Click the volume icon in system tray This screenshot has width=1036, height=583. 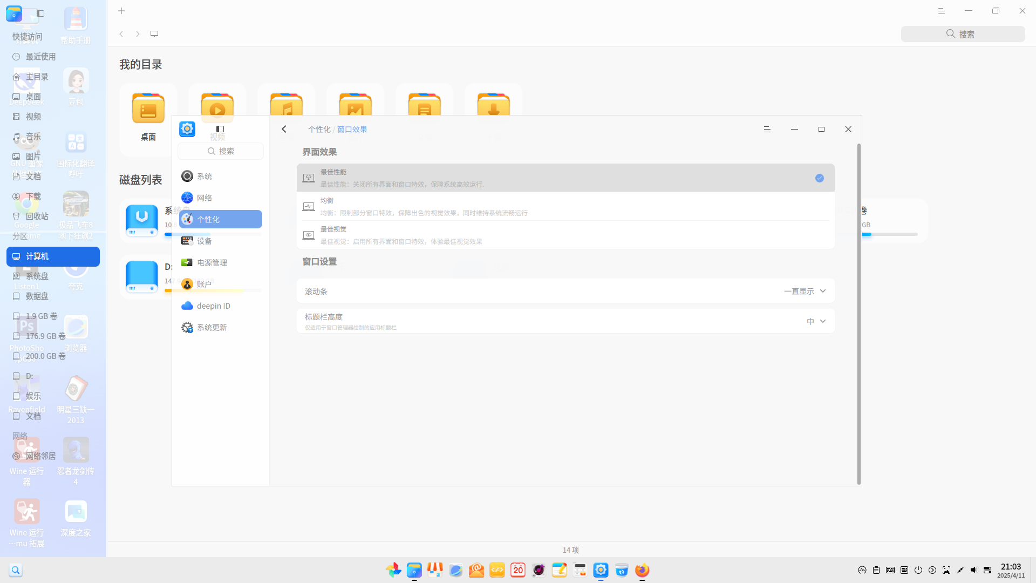point(974,570)
